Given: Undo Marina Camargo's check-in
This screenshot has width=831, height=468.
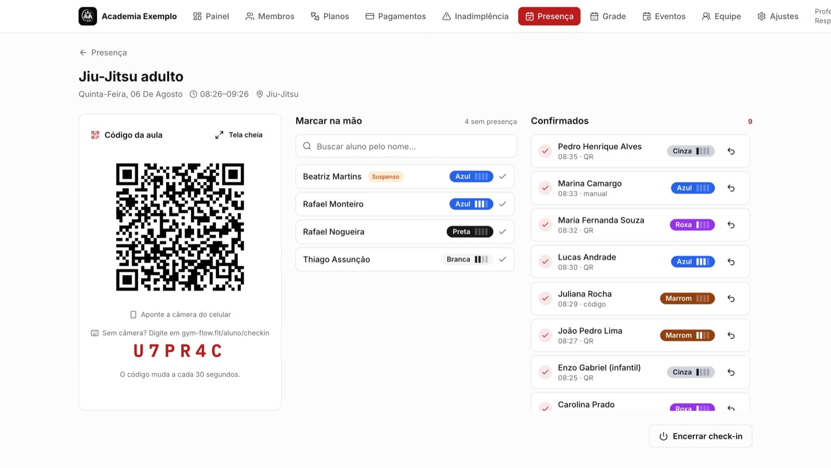Looking at the screenshot, I should tap(731, 188).
